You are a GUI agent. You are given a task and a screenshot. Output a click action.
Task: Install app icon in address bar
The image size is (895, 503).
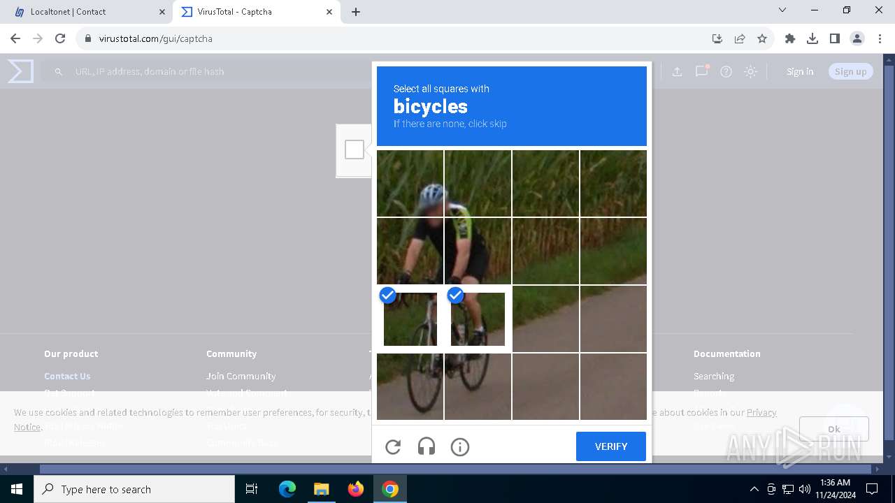[717, 38]
